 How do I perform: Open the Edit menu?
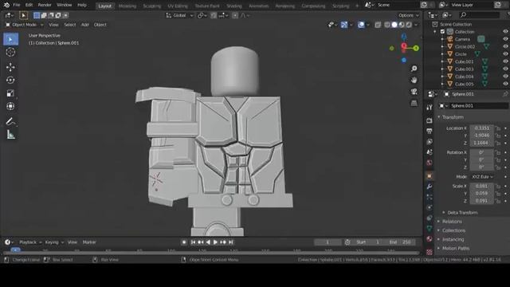pos(29,6)
